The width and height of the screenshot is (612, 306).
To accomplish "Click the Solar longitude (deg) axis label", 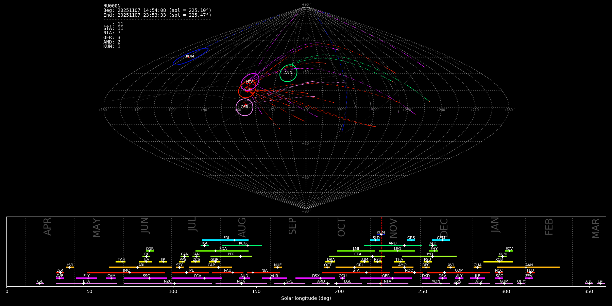I will click(x=306, y=299).
